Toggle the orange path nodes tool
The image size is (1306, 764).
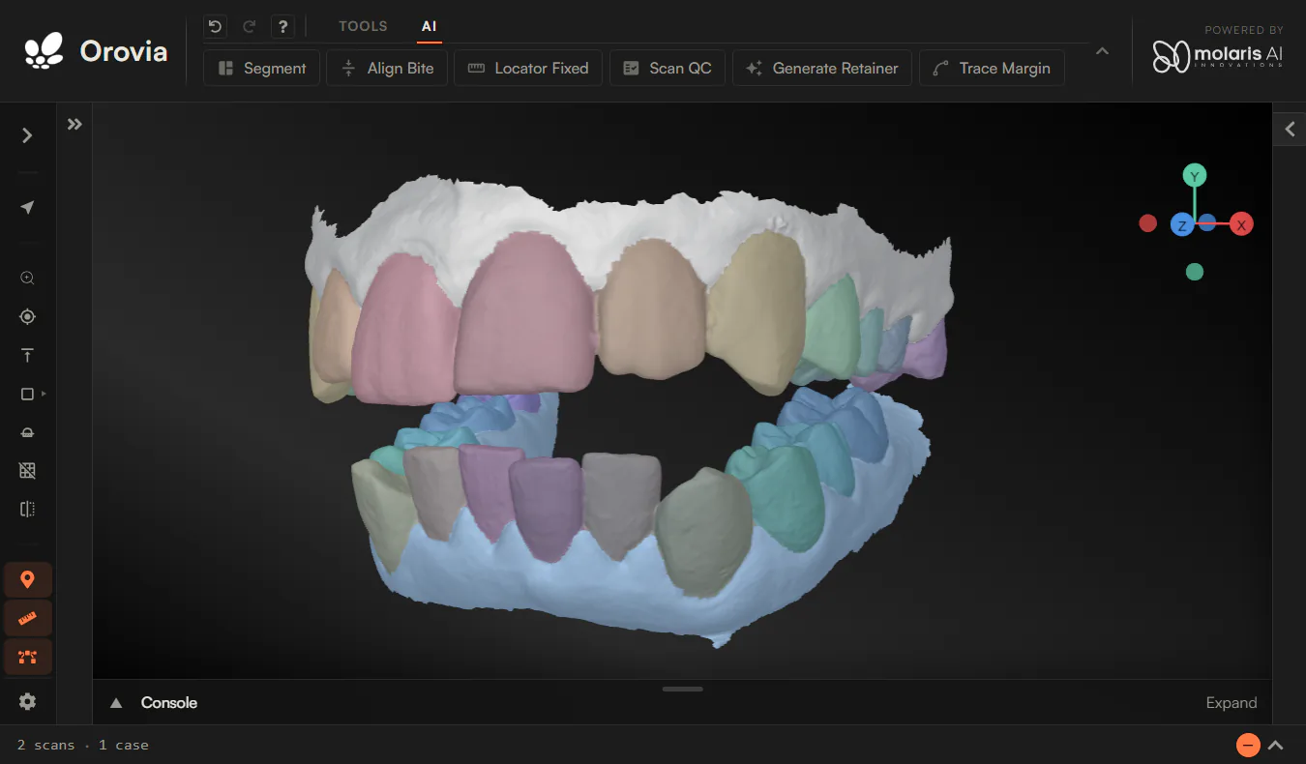pyautogui.click(x=27, y=658)
